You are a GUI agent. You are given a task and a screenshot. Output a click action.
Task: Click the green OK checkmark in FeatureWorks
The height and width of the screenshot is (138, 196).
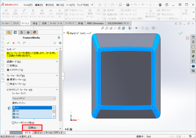point(8,43)
